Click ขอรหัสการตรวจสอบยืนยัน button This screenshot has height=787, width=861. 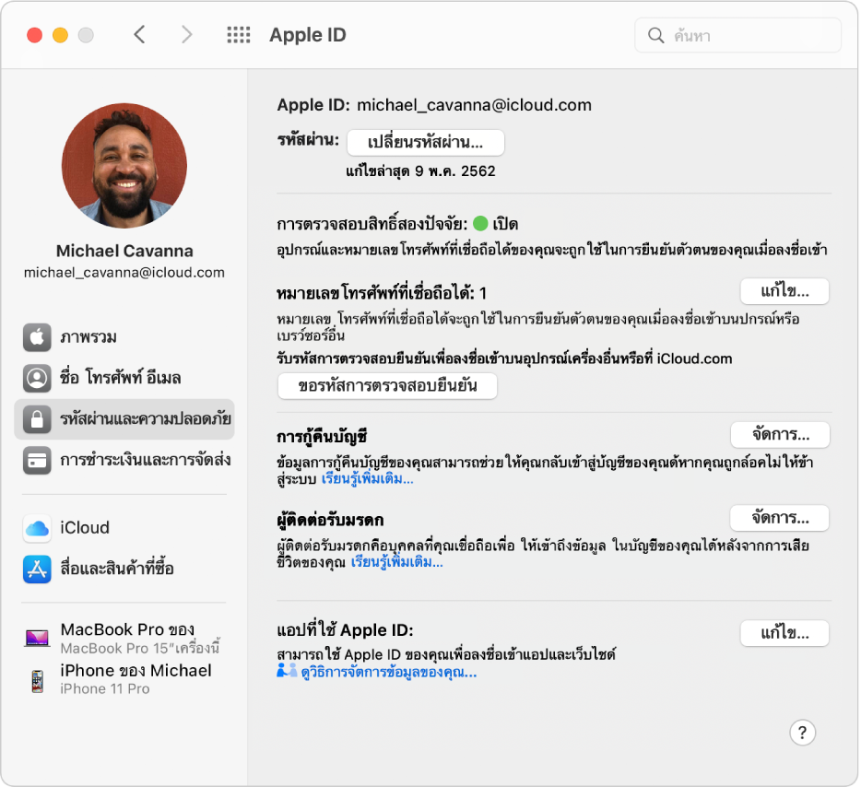[x=388, y=386]
